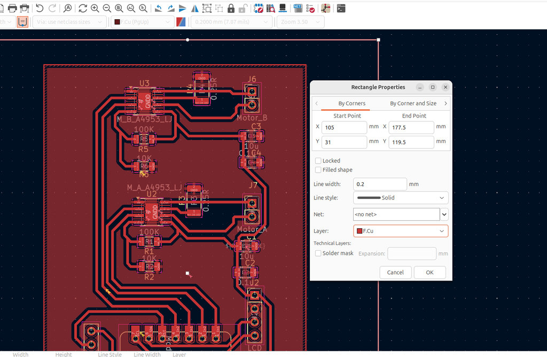Check the Filled shape option
Screen dimensions: 547x357
pyautogui.click(x=318, y=170)
